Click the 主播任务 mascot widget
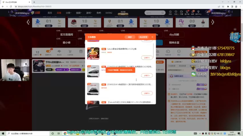The width and height of the screenshot is (243, 136). (235, 37)
